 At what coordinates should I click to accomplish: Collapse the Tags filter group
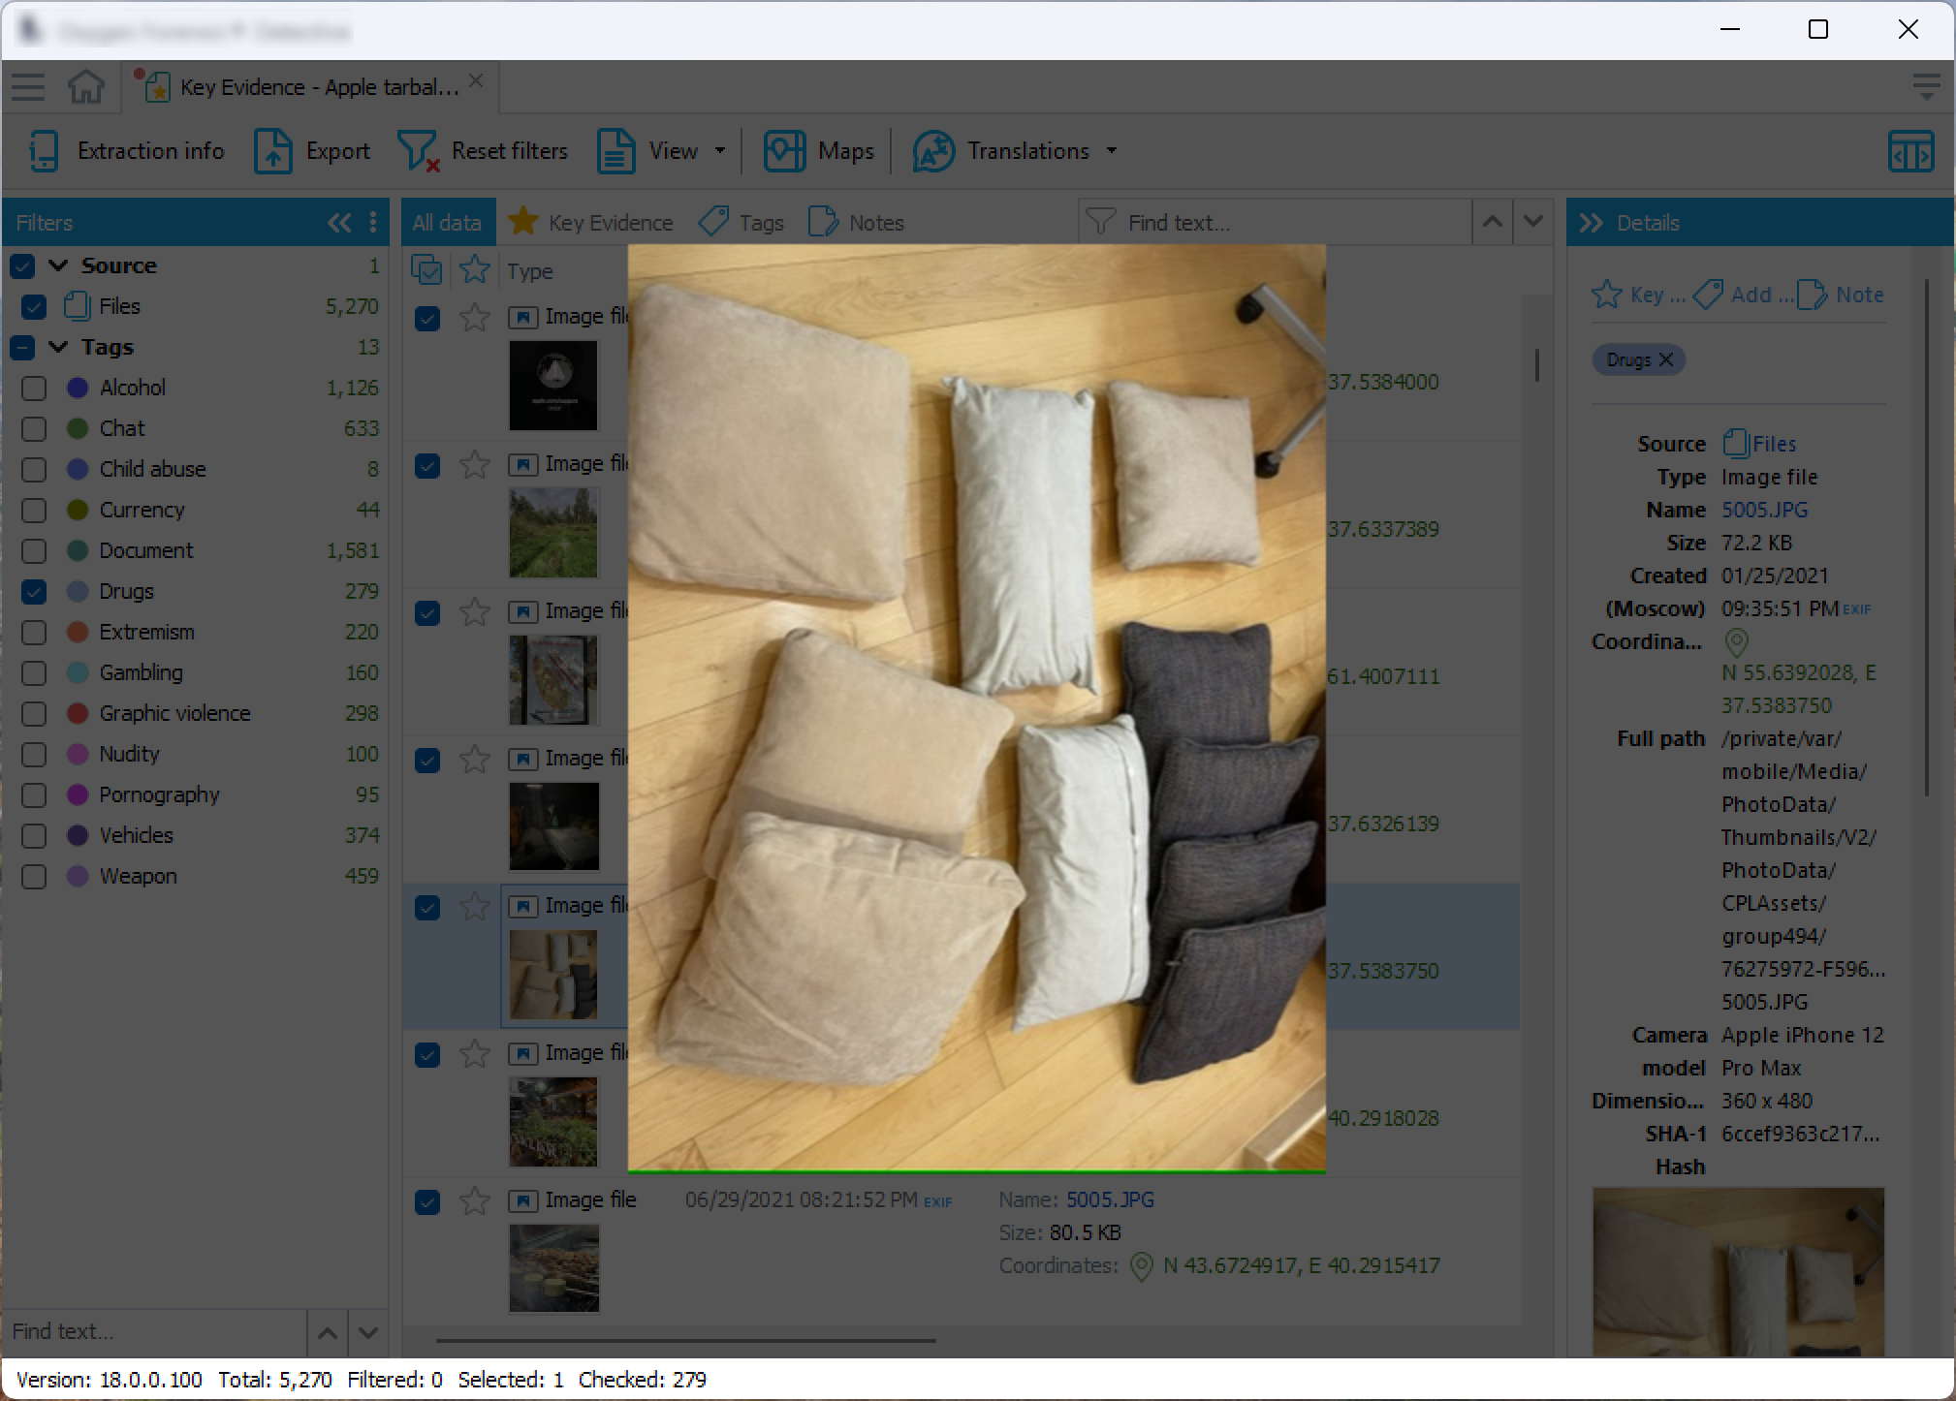pos(58,347)
